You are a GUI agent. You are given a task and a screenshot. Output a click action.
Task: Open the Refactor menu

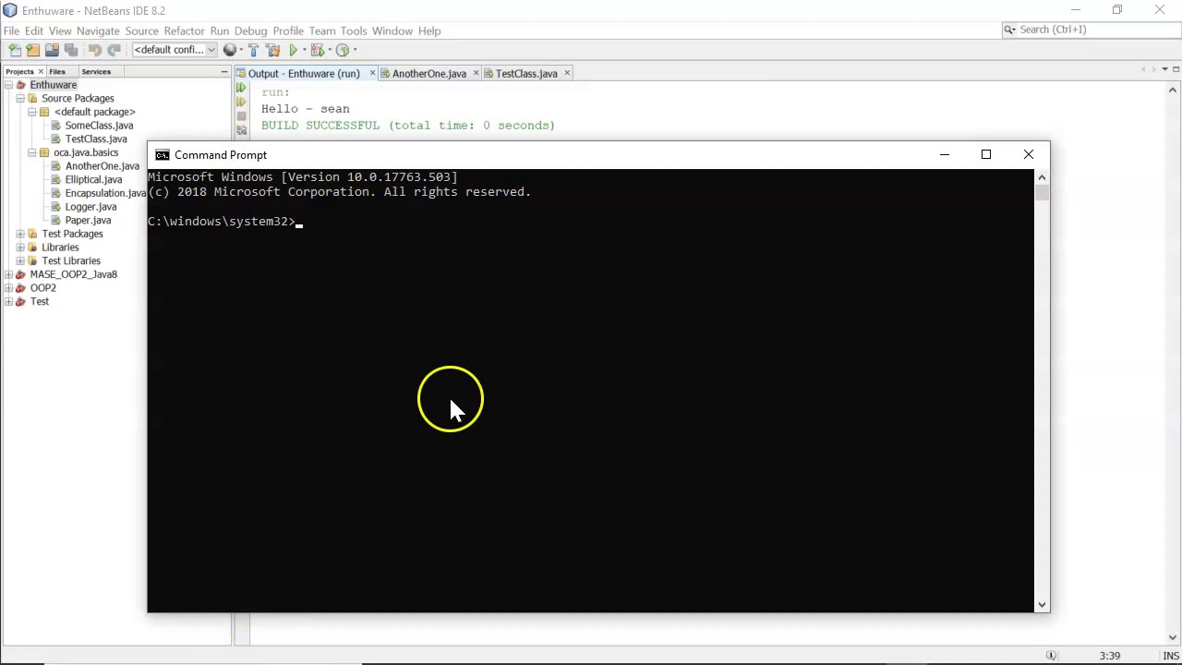coord(184,30)
